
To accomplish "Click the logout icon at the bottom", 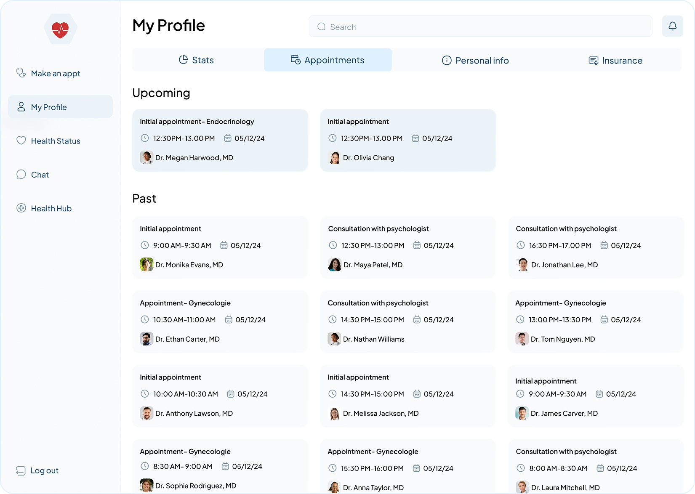I will pyautogui.click(x=21, y=470).
